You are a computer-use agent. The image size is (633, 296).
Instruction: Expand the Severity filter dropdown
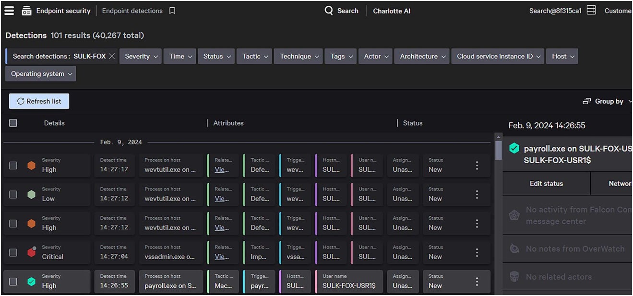point(140,56)
